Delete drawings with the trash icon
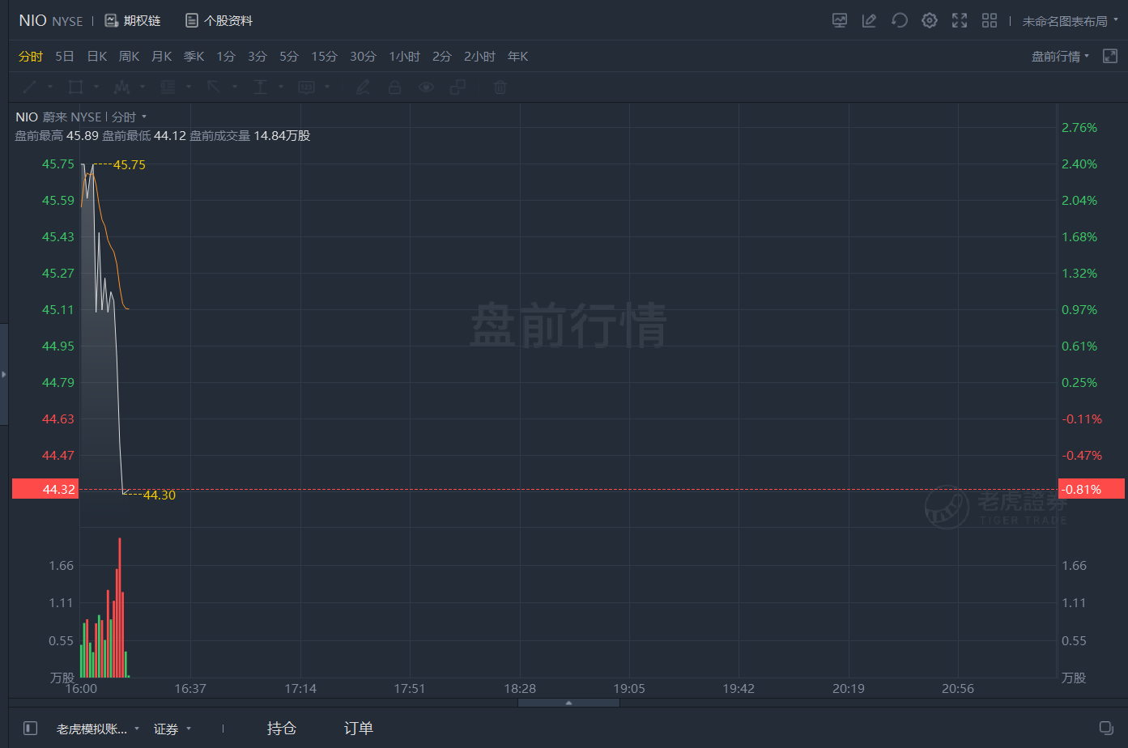The image size is (1128, 748). coord(500,87)
